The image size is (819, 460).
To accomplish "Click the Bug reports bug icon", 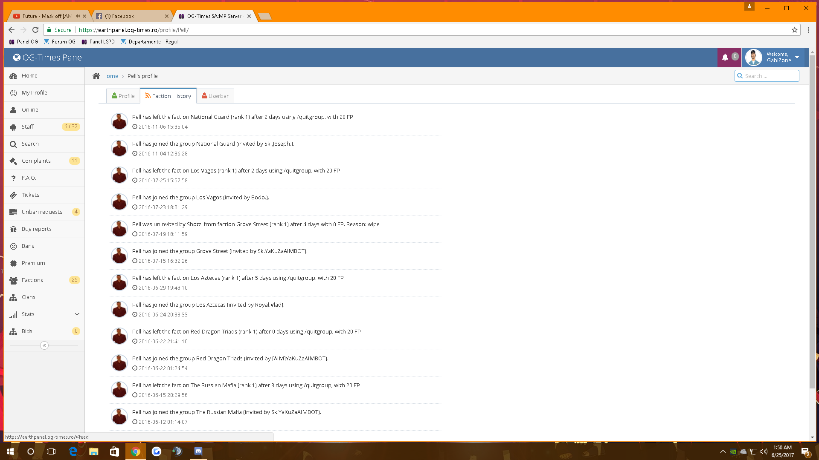I will pos(13,229).
